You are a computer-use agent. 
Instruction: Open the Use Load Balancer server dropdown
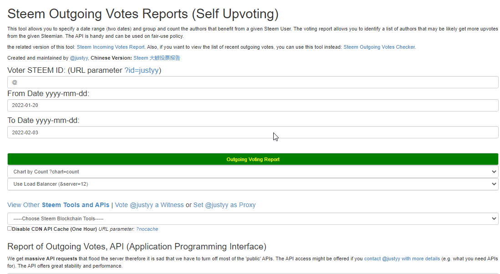click(253, 184)
